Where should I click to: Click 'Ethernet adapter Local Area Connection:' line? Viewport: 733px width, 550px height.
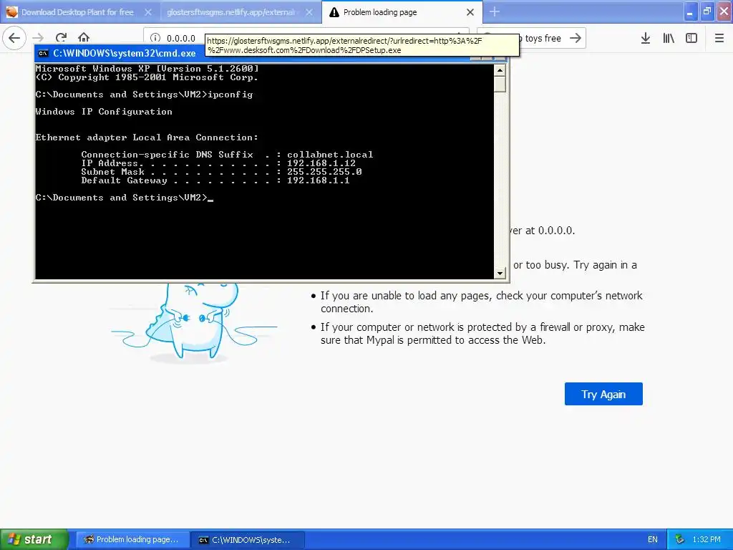[x=147, y=137]
